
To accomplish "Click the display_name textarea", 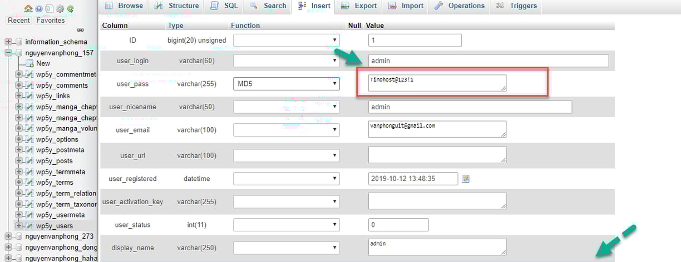I will coord(437,247).
